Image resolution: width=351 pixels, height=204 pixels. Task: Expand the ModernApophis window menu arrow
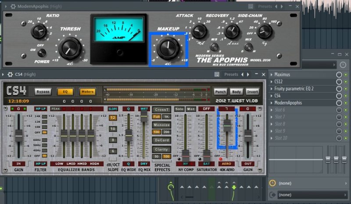6,7
